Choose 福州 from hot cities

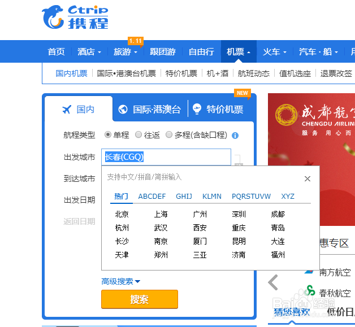278,255
